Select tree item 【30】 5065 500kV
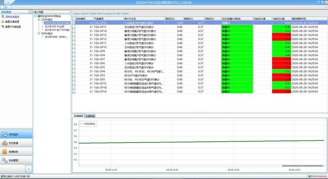This screenshot has height=179, width=328. 57,37
